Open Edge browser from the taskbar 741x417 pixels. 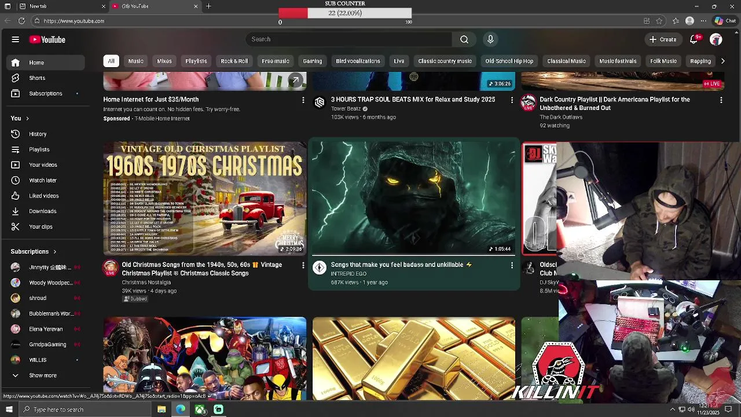tap(181, 409)
